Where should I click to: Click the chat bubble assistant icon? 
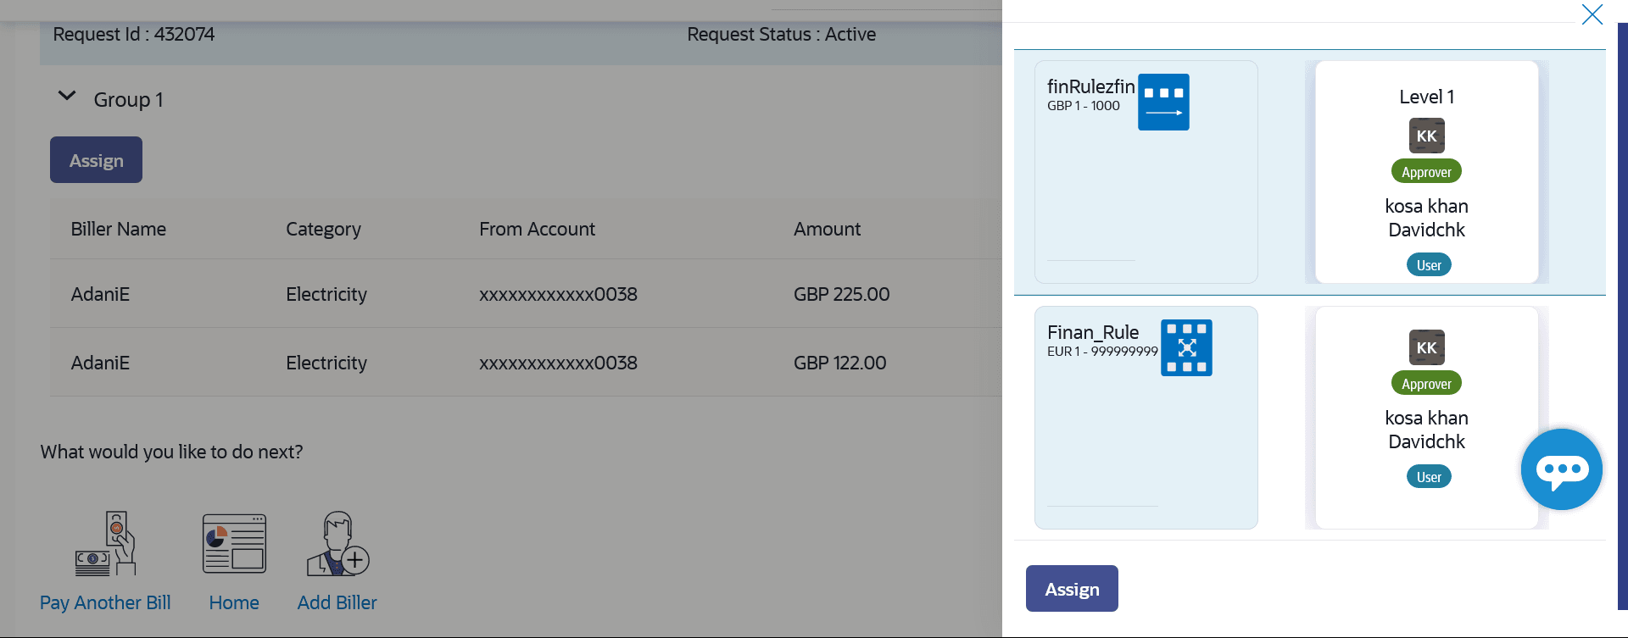(1561, 469)
